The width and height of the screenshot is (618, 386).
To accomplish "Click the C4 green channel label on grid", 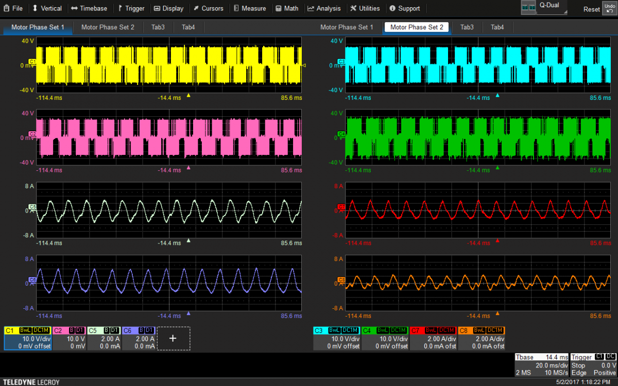I will [341, 134].
